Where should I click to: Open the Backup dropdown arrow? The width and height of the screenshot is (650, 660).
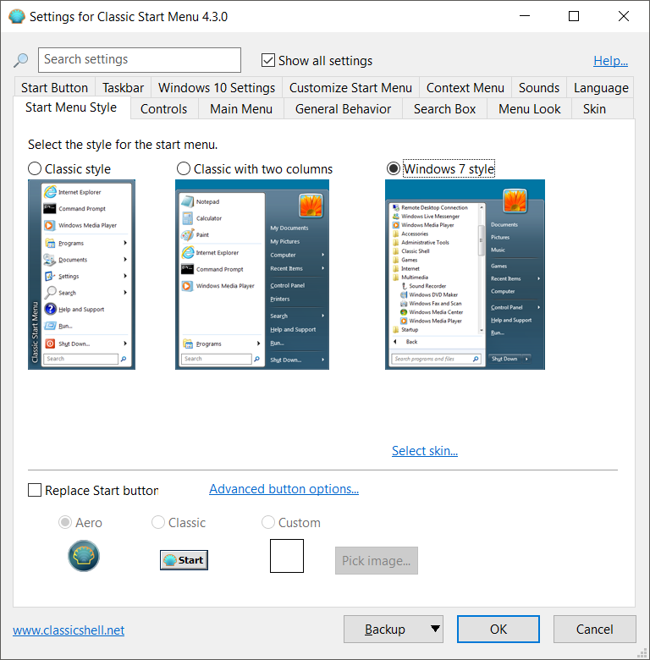[x=435, y=629]
